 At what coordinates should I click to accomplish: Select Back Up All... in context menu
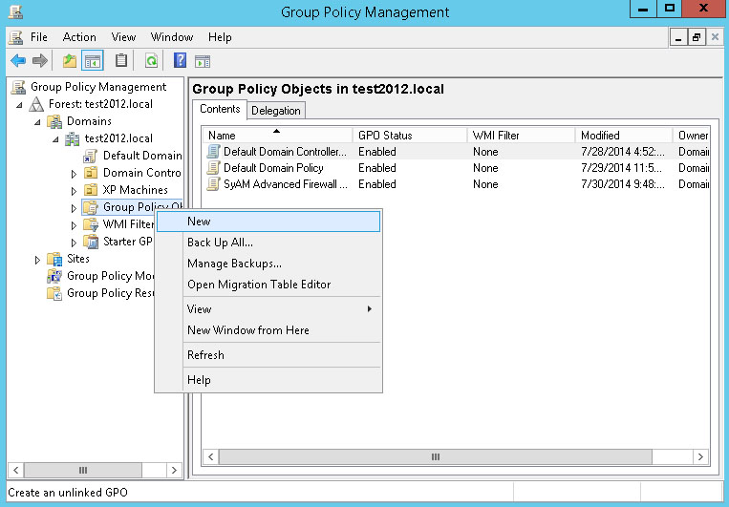tap(220, 243)
